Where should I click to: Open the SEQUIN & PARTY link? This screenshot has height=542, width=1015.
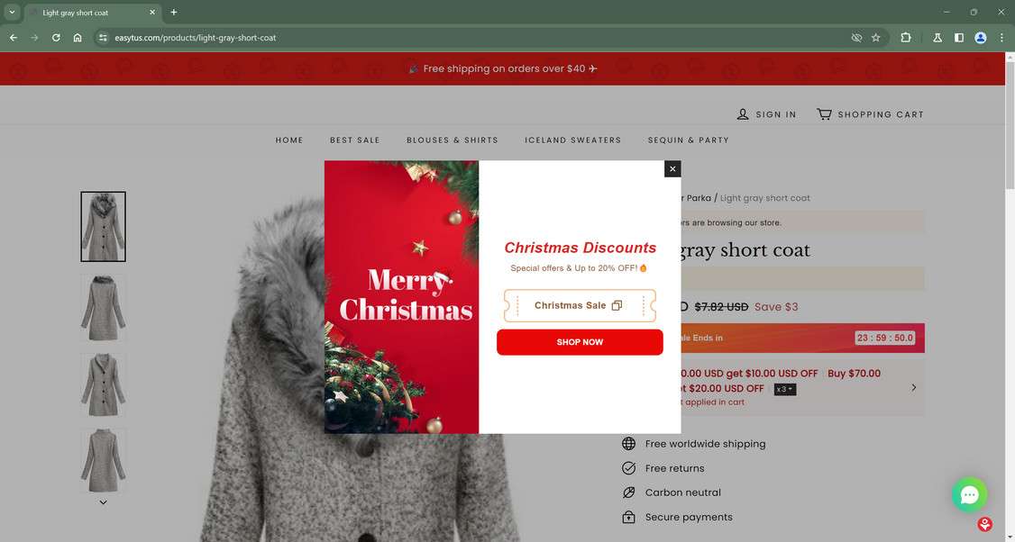pos(688,140)
